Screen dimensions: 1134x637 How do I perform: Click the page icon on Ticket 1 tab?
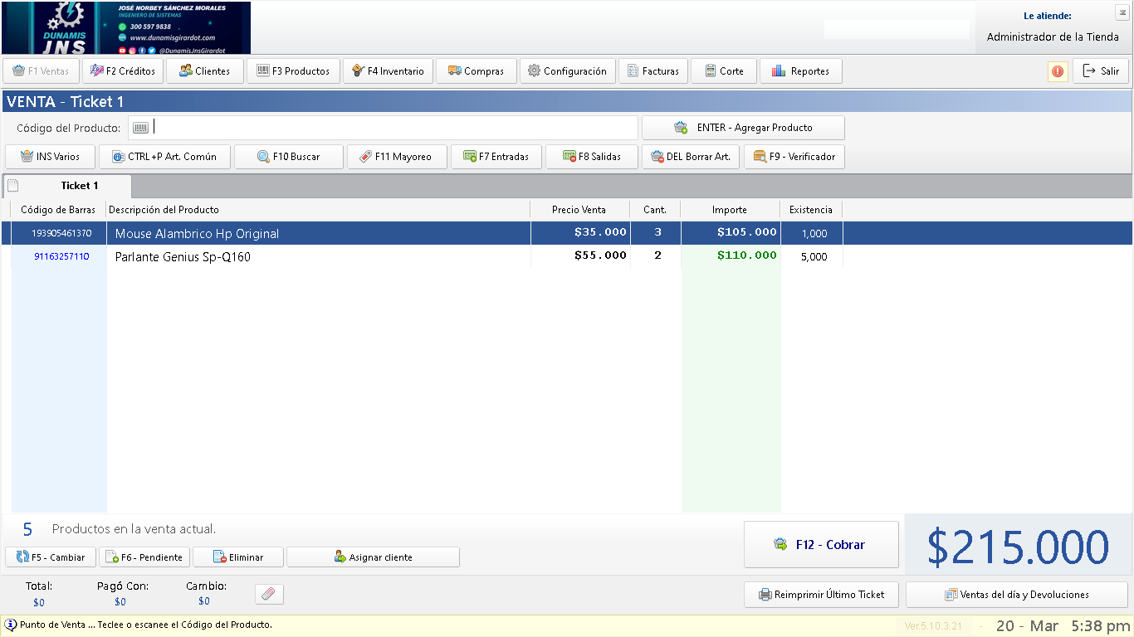13,186
